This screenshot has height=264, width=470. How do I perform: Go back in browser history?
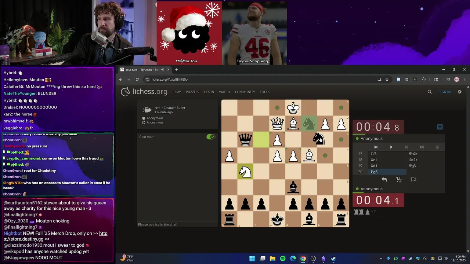coord(120,80)
